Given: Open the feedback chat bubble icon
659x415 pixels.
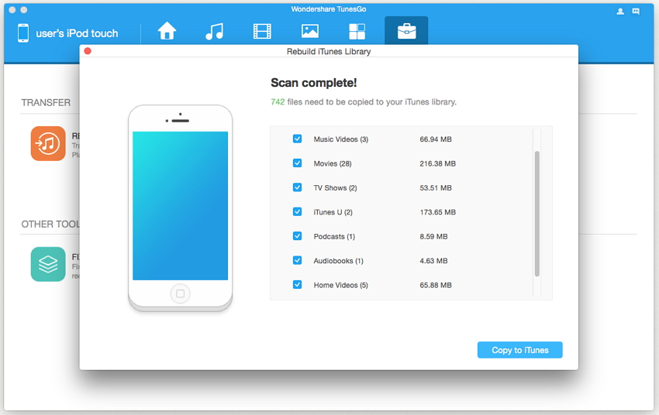Looking at the screenshot, I should [637, 11].
